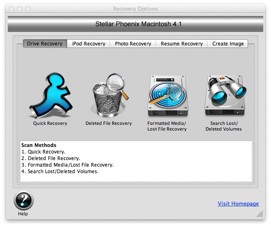The width and height of the screenshot is (271, 228).
Task: Switch to the iPod Recovery tab
Action: tap(88, 44)
